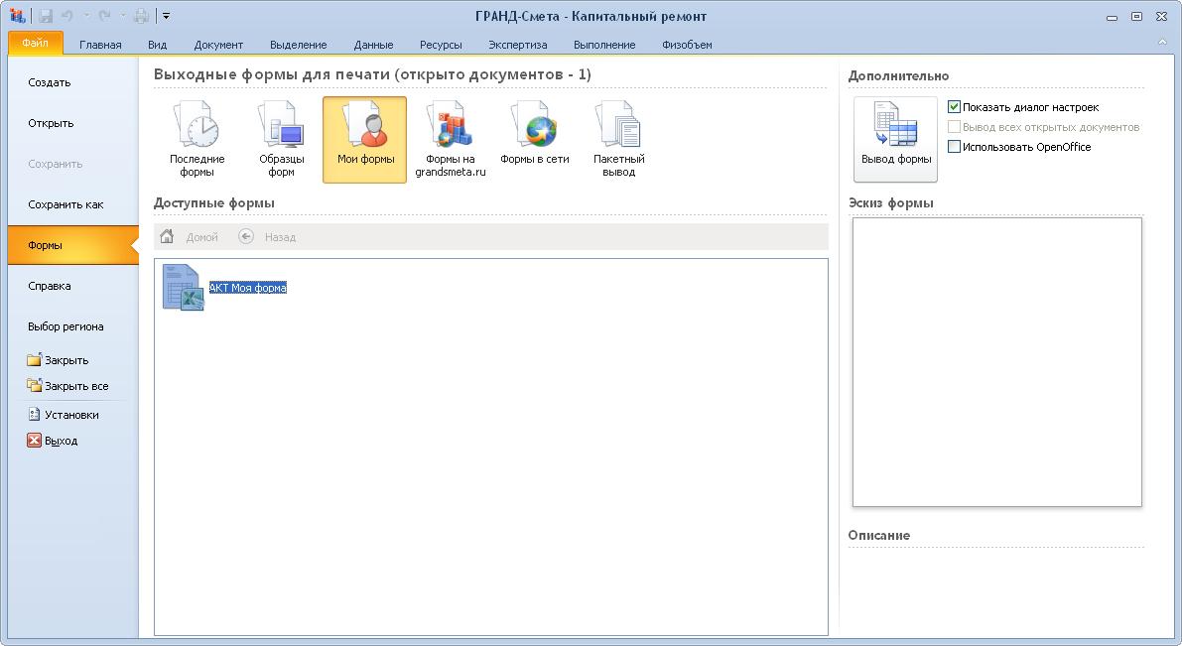The width and height of the screenshot is (1182, 646).
Task: Collapse the ribbon with the chevron
Action: coord(1161,43)
